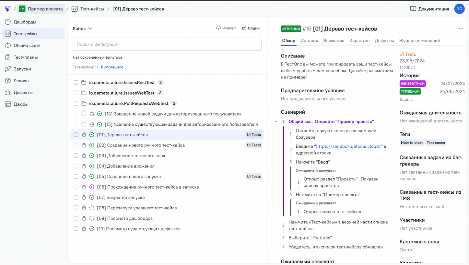Image resolution: width=469 pixels, height=265 pixels.
Task: Check the box next to [10] Просмотр существующих дефектов
Action: 76,229
